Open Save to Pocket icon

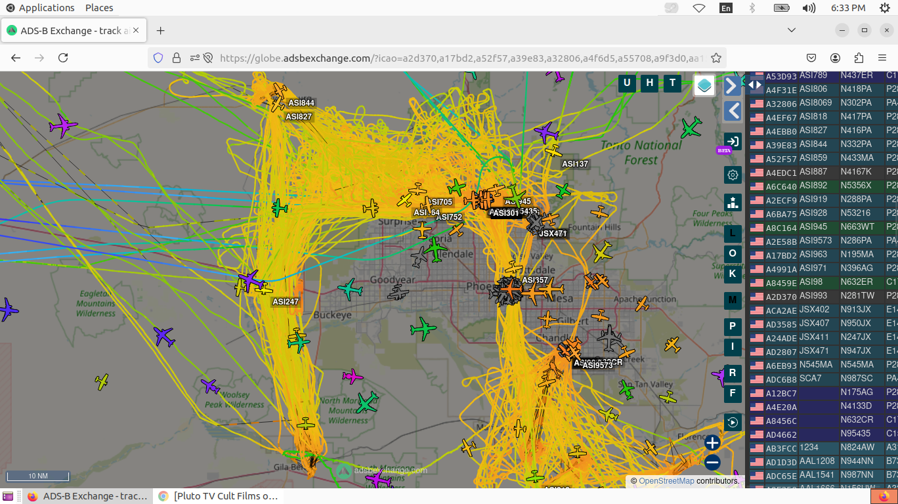pyautogui.click(x=811, y=58)
